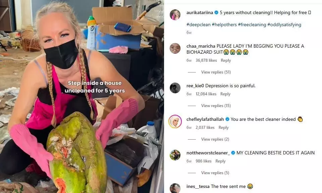Viewport: 322px width, 193px height.
Task: Click verified badge beside chefleylafathallah
Action: click(227, 119)
